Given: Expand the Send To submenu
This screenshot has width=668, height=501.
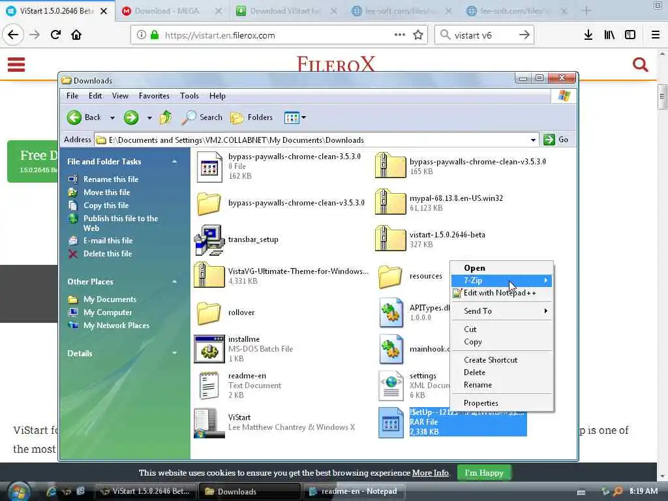Looking at the screenshot, I should coord(502,311).
